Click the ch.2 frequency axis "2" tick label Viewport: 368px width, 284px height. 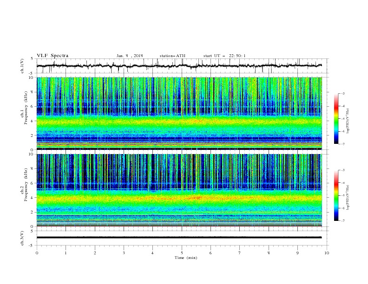pos(33,212)
